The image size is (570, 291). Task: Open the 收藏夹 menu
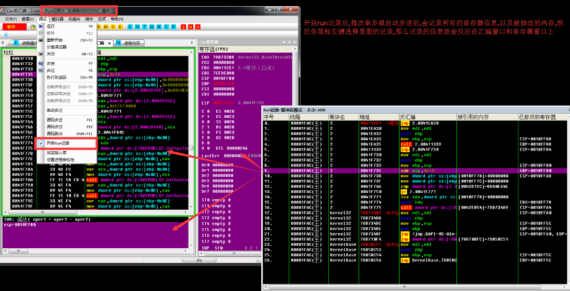[74, 19]
